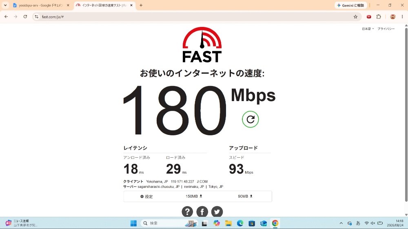The image size is (408, 229).
Task: Restart the speed test with the reload circle
Action: click(251, 119)
